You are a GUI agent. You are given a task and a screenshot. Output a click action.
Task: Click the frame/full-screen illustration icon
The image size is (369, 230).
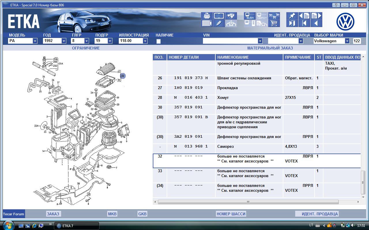click(219, 16)
